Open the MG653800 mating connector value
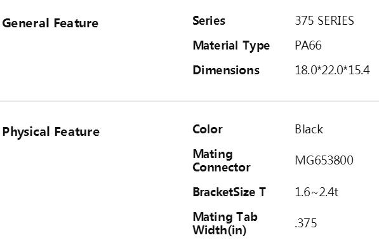The width and height of the screenshot is (379, 240). coord(324,160)
